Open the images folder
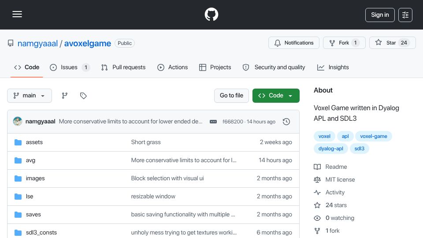This screenshot has height=238, width=423. 35,178
